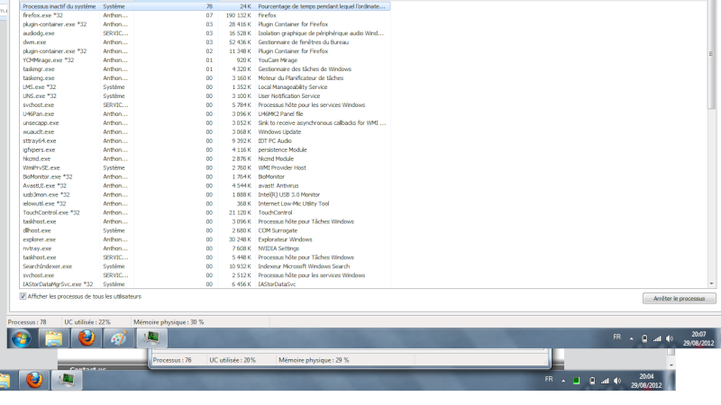Select the audiodg.exe process
This screenshot has height=405, width=721.
click(205, 33)
